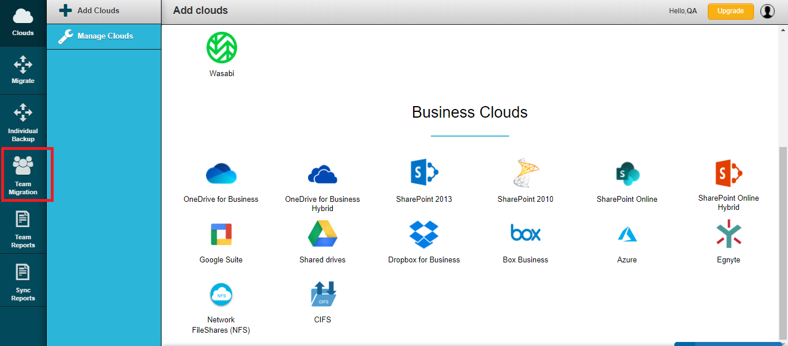This screenshot has height=346, width=788.
Task: Click the 'Business Clouds' heading
Action: [470, 112]
